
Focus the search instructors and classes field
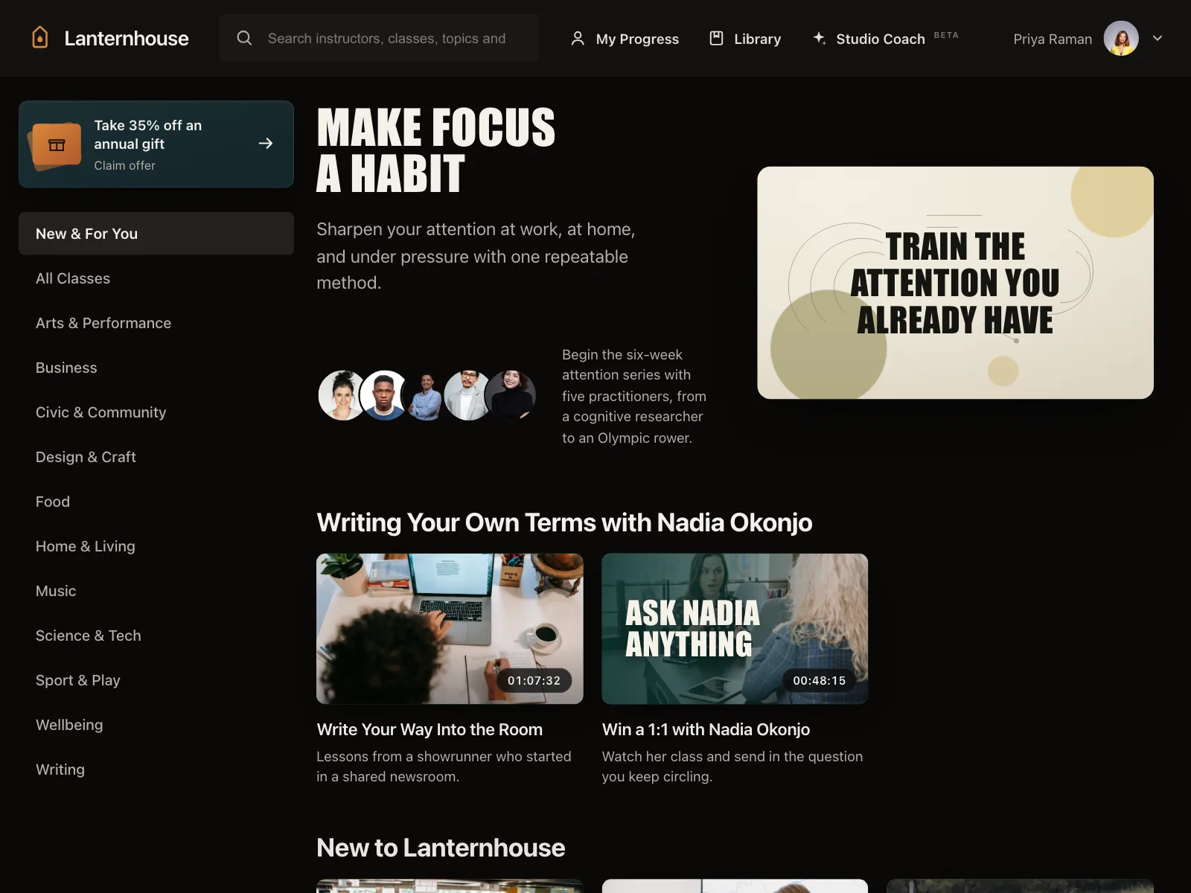click(x=379, y=38)
